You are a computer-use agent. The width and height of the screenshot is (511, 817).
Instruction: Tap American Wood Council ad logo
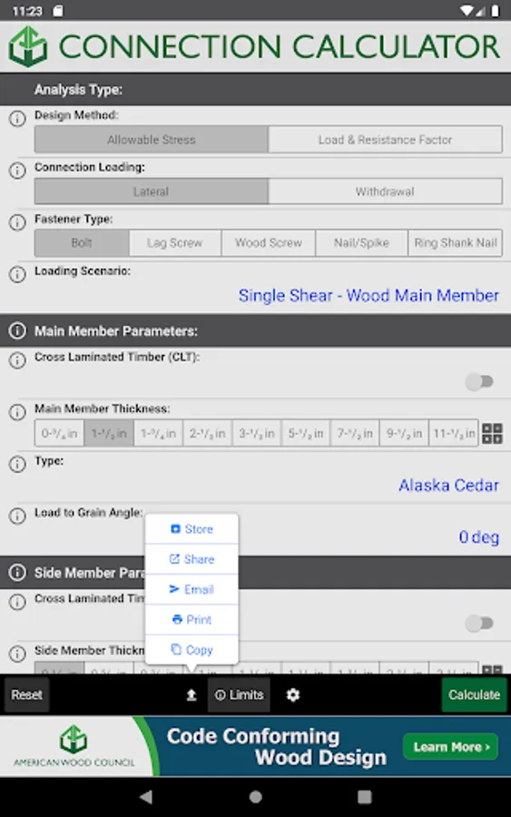coord(74,745)
